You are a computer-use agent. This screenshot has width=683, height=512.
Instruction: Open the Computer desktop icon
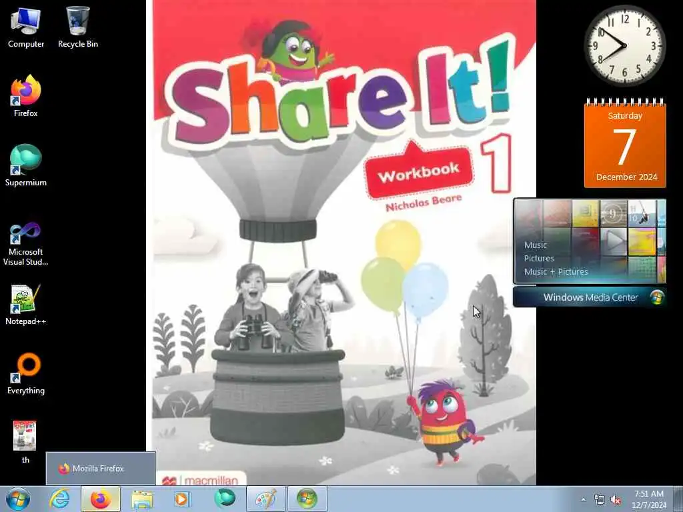click(x=26, y=27)
